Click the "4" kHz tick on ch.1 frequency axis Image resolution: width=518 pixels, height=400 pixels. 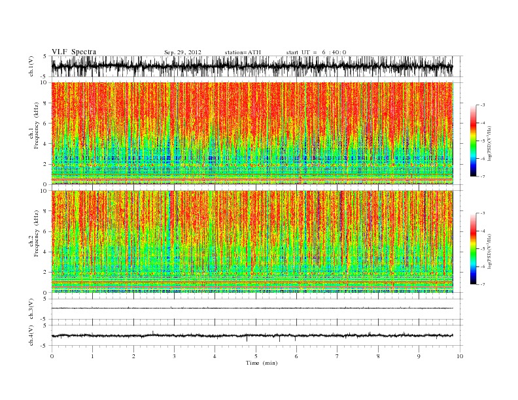pyautogui.click(x=46, y=144)
